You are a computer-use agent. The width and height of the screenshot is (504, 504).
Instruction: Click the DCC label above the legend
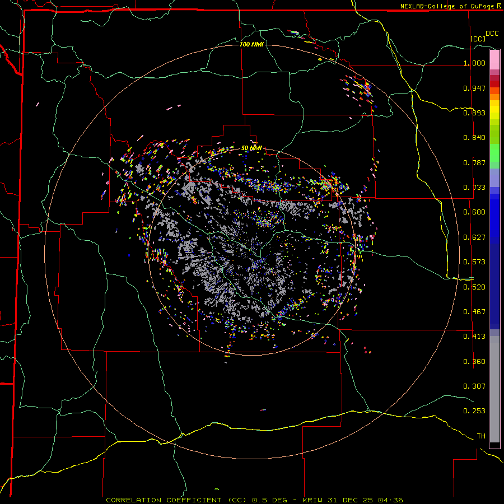(492, 34)
